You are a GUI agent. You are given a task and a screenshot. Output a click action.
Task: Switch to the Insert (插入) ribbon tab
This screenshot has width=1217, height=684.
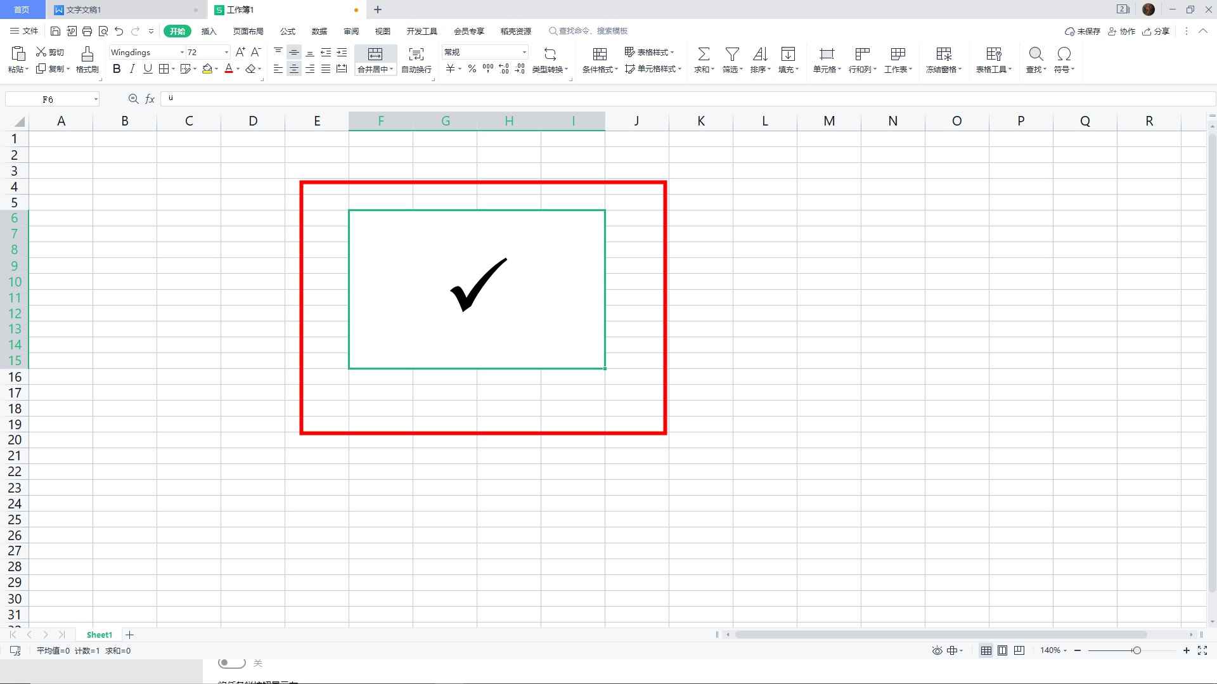pyautogui.click(x=209, y=31)
